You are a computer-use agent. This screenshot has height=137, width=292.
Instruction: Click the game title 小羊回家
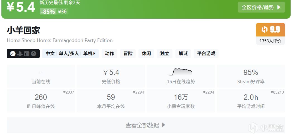click(x=23, y=30)
